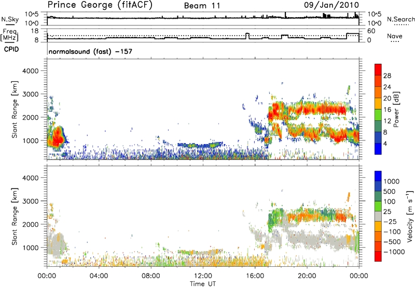Click the '18' frequency tick label
Viewport: 415px width, 287px height.
[x=35, y=31]
